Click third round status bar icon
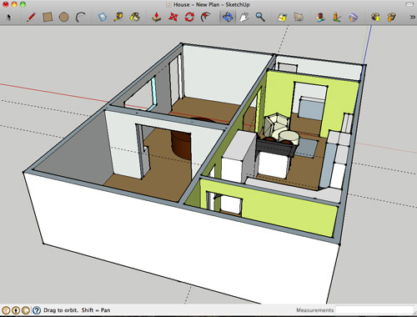Image resolution: width=417 pixels, height=317 pixels. tap(26, 310)
